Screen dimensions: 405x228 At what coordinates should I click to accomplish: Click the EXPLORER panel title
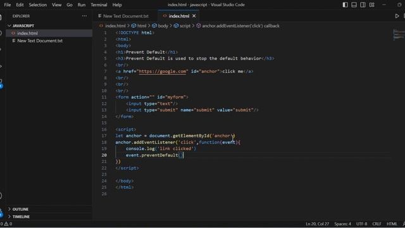click(x=21, y=16)
